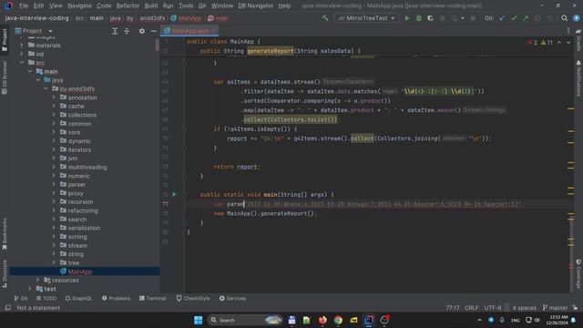583x328 pixels.
Task: Click Git push arrow icon
Action: [526, 18]
